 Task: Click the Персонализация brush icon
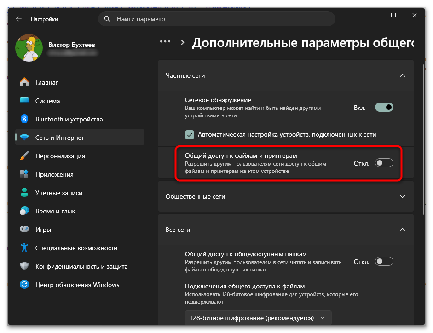(x=24, y=156)
